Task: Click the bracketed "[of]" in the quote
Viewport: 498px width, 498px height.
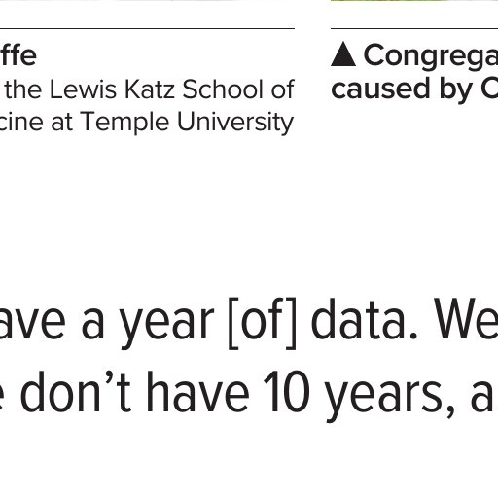Action: pos(263,323)
